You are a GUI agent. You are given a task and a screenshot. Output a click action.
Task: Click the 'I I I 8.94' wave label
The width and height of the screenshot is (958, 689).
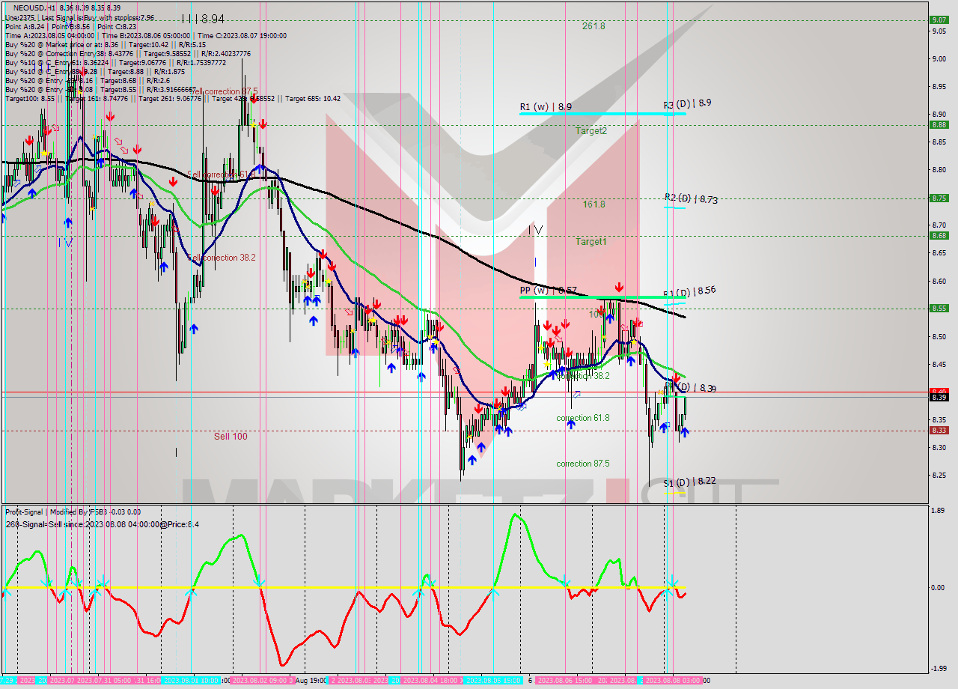[202, 19]
